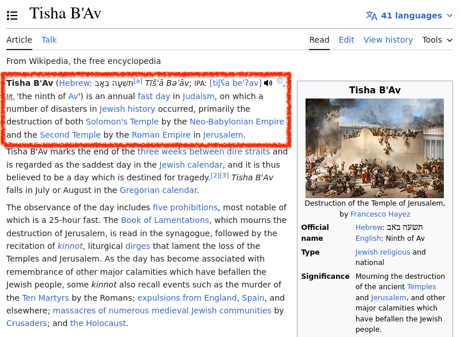
Task: Open the View history tab
Action: (388, 40)
